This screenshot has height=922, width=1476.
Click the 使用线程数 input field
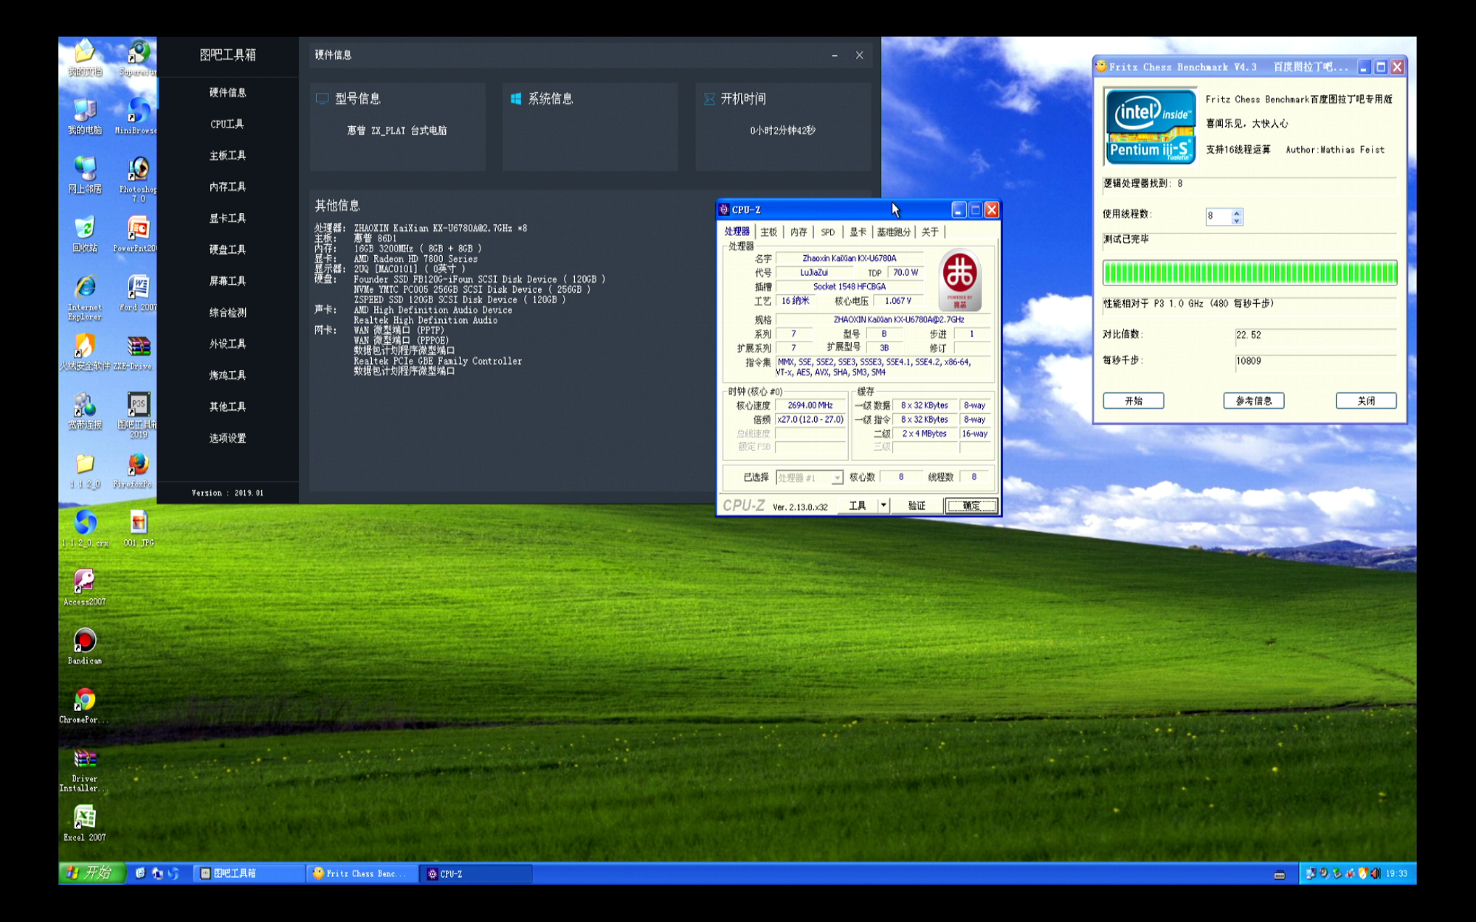pyautogui.click(x=1218, y=215)
